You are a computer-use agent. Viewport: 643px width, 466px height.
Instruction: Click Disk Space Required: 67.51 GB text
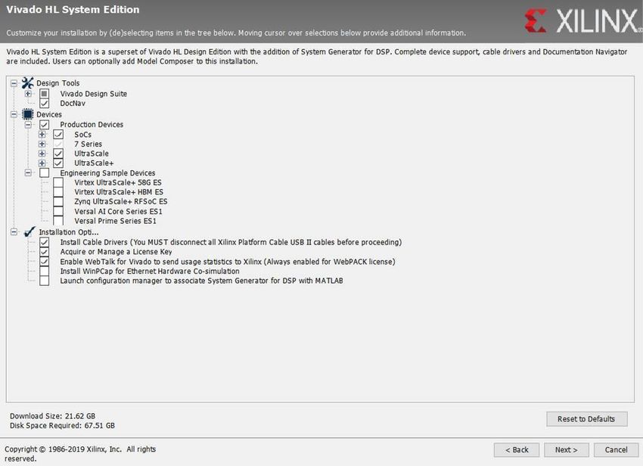(x=62, y=425)
